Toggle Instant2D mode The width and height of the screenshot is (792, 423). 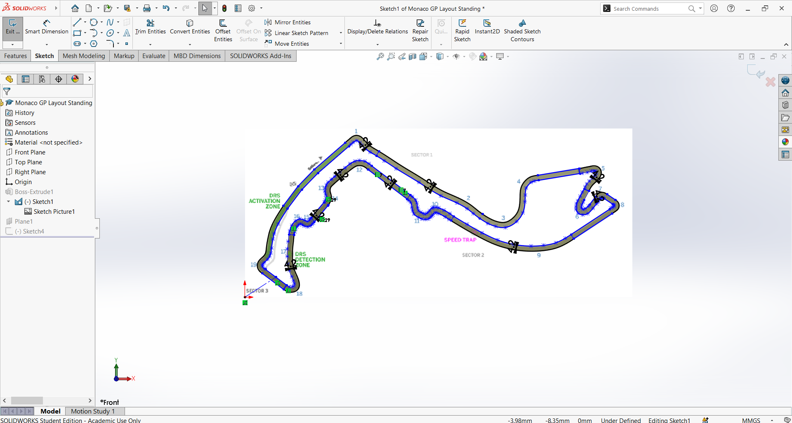(x=487, y=27)
